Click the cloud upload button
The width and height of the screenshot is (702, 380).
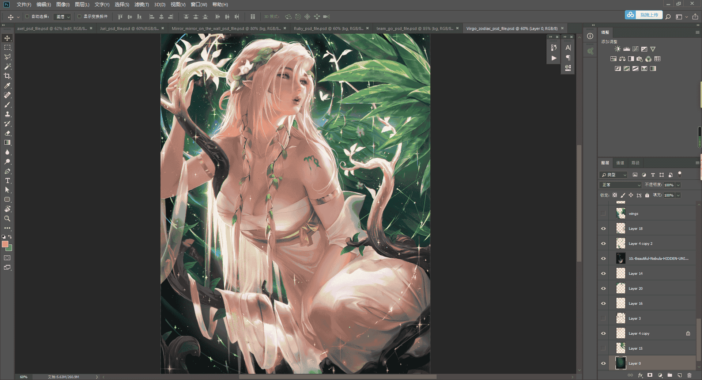[x=644, y=15]
